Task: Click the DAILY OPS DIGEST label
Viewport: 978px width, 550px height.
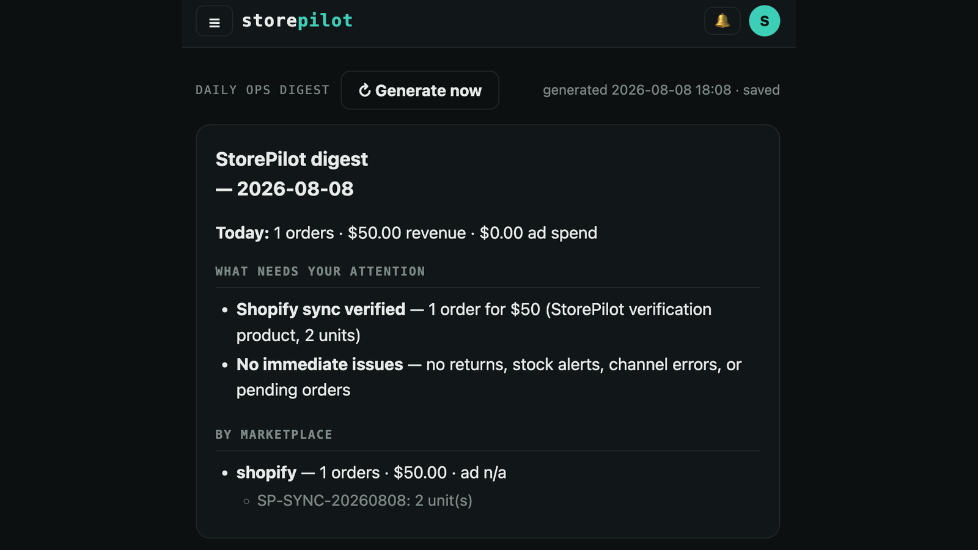Action: pos(262,90)
